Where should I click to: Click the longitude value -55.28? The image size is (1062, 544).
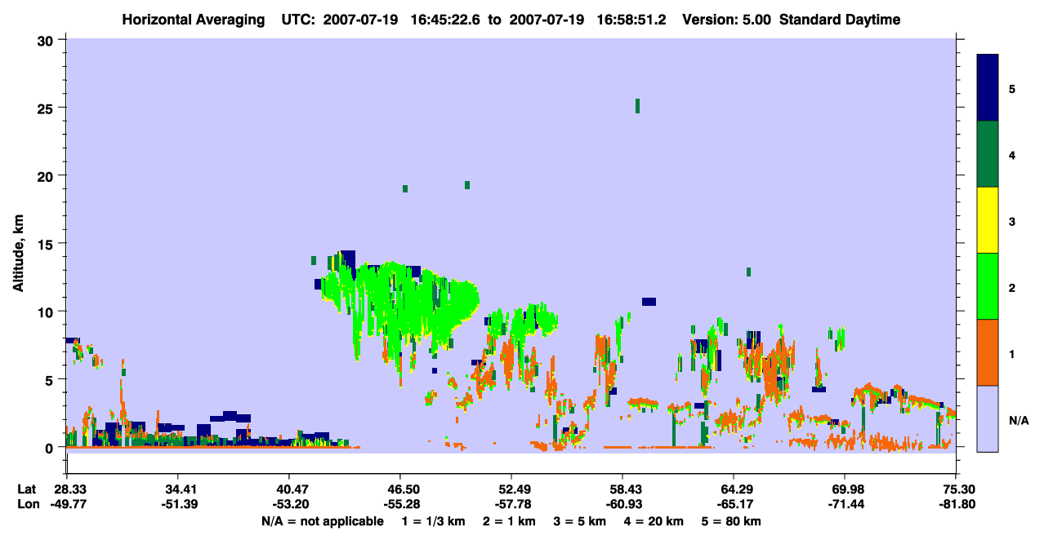tap(400, 505)
